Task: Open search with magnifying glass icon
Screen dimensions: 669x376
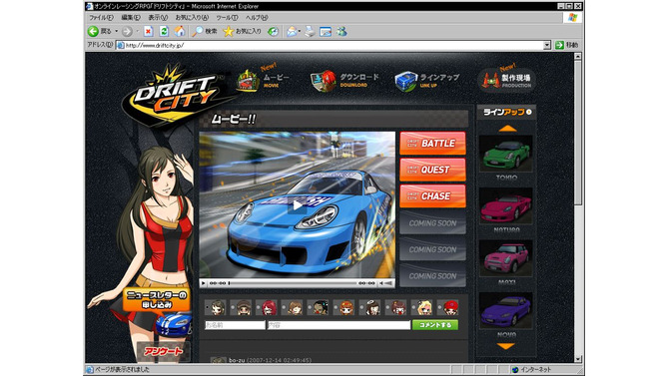Action: coord(197,31)
